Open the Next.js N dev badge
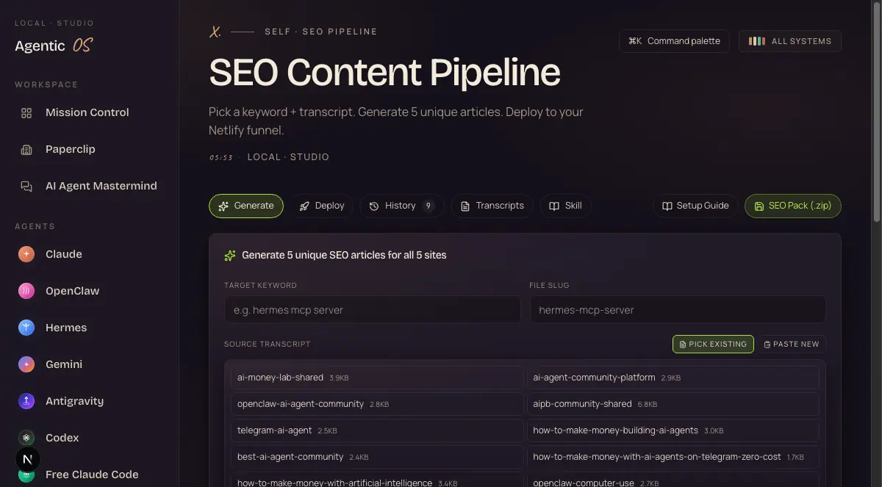Screen dimensions: 882x487 [x=28, y=460]
